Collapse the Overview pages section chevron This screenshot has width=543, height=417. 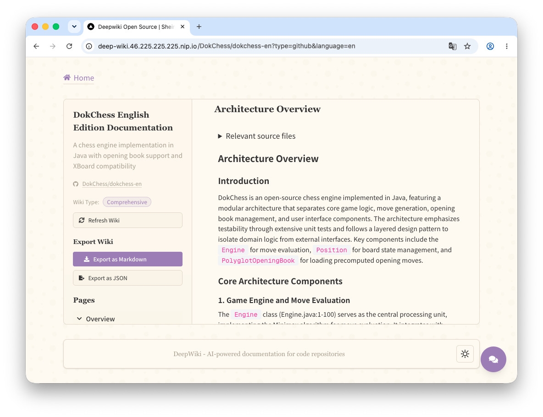(79, 319)
